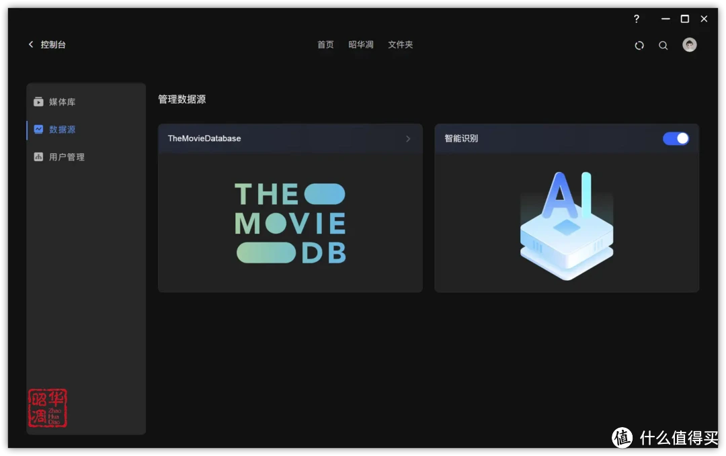
Task: Click the 昭华凋 navigation item
Action: point(362,44)
